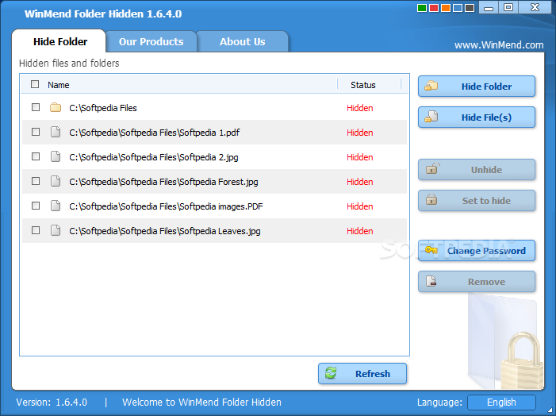This screenshot has height=416, width=556.
Task: Click the Name column header
Action: point(59,85)
